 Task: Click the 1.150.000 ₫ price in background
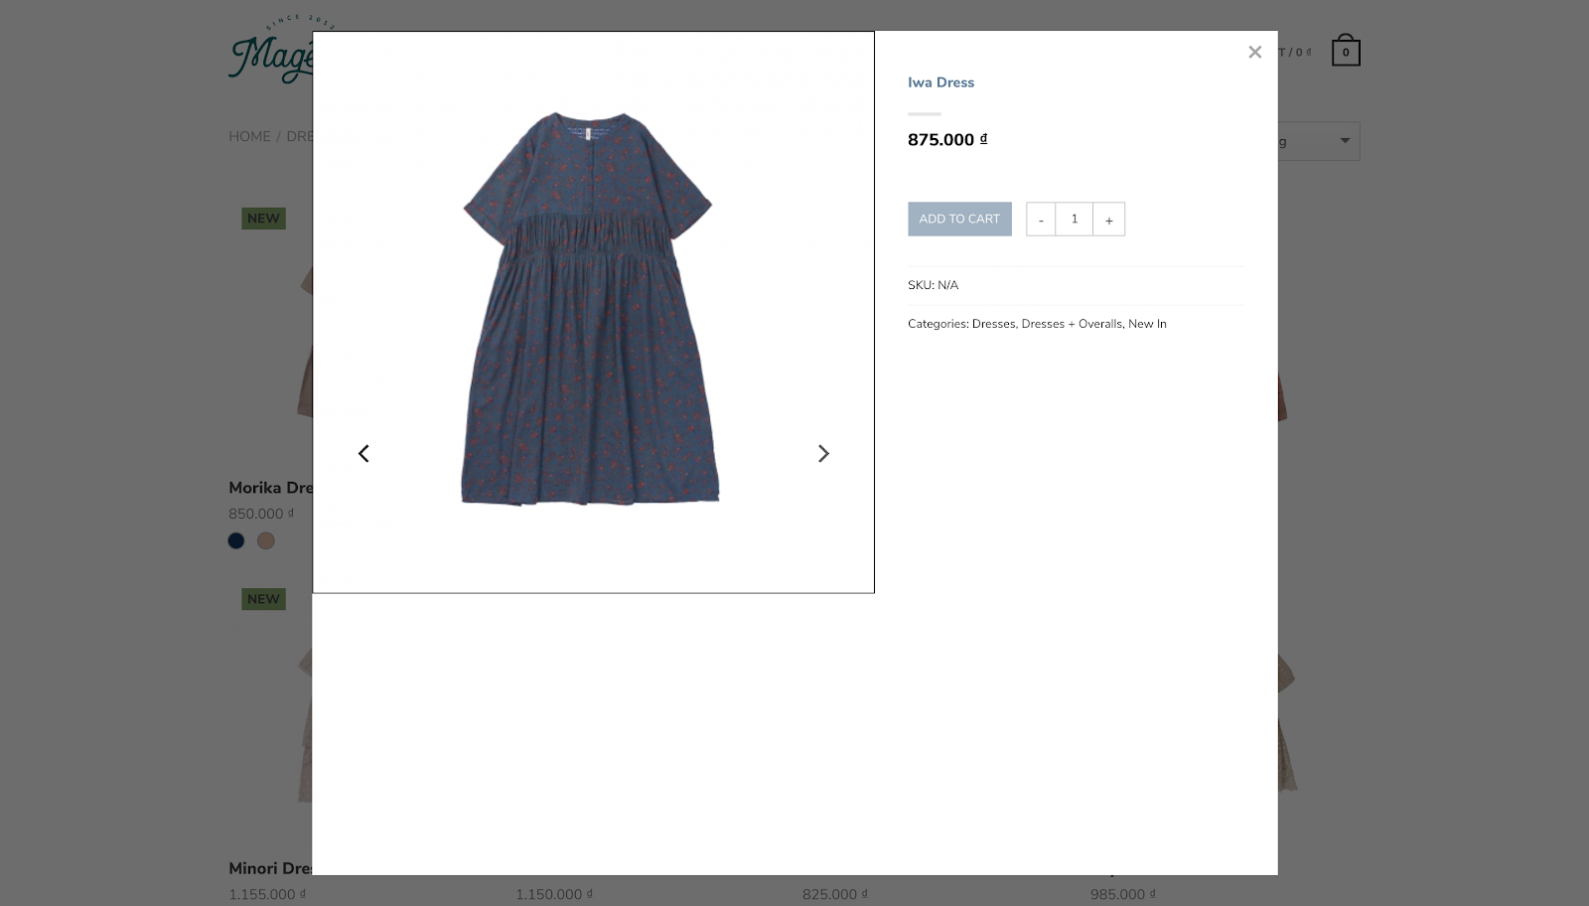click(554, 894)
